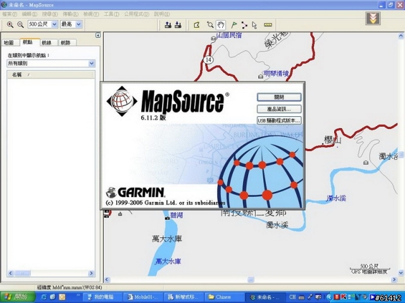The image size is (405, 303).
Task: Click map scroll down arrow
Action: pos(401,272)
